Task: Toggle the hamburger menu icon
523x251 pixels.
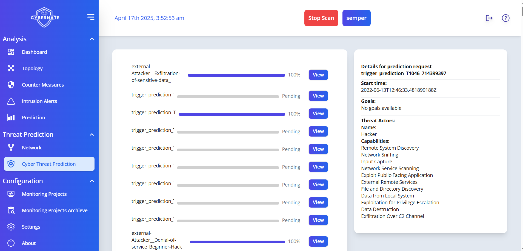Action: pos(91,17)
